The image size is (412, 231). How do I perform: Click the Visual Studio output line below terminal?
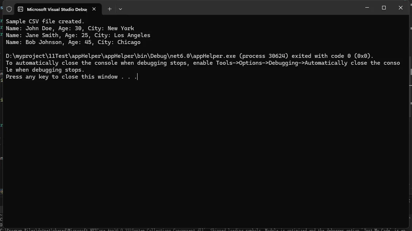[x=204, y=230]
